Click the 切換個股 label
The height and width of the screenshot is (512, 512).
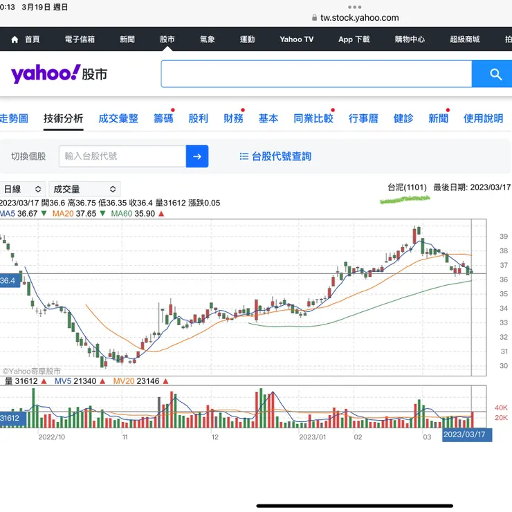(x=28, y=156)
